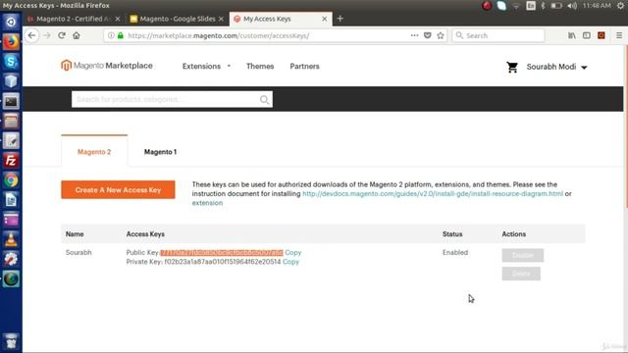
Task: Go to Magento Marketplace logo home
Action: tap(107, 66)
